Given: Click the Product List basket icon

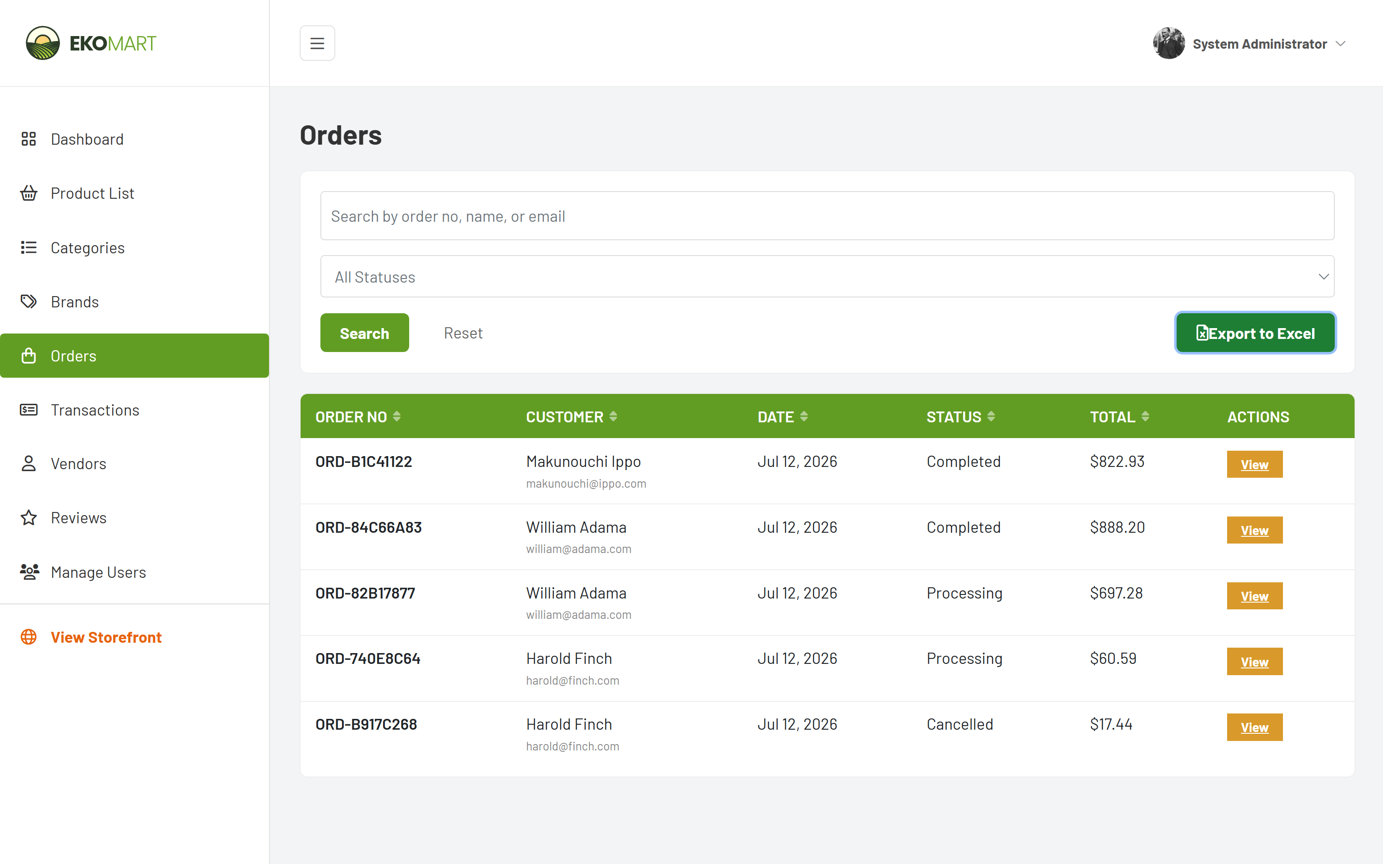Looking at the screenshot, I should coord(28,193).
